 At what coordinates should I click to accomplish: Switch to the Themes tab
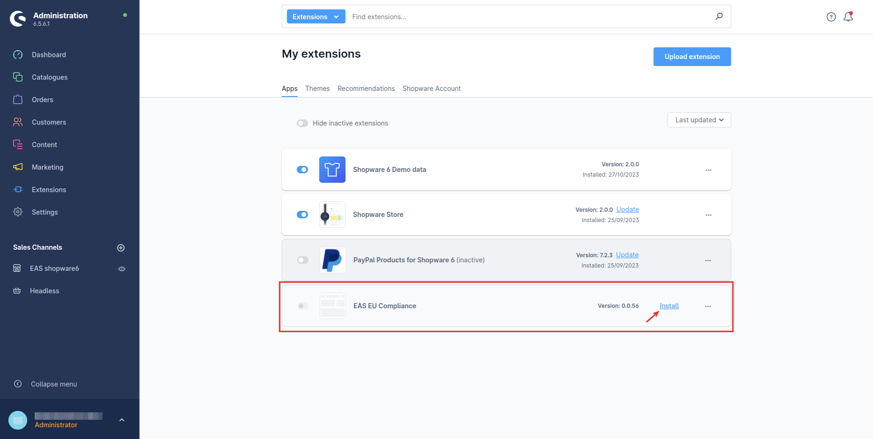pyautogui.click(x=317, y=89)
